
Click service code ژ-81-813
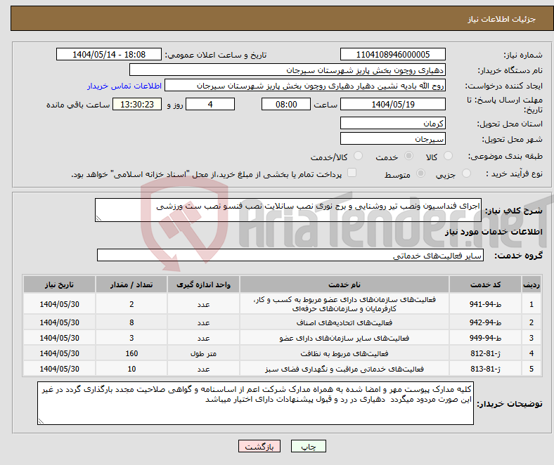click(x=486, y=369)
